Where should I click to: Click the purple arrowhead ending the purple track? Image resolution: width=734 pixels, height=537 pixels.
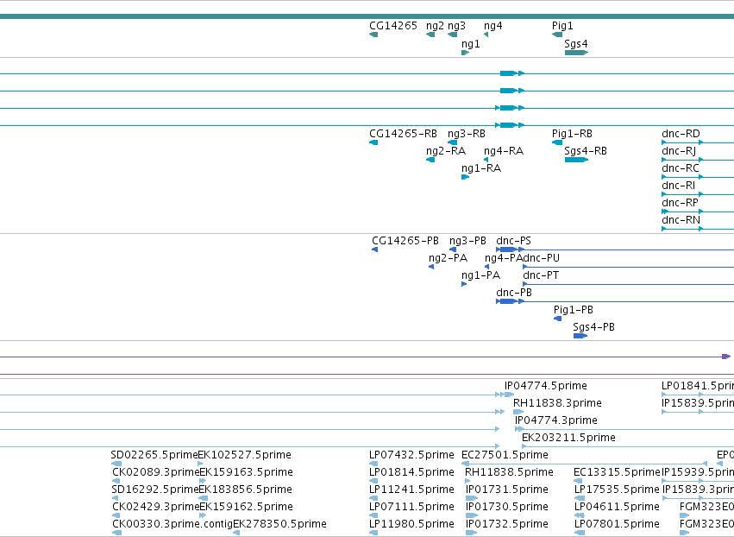point(726,357)
